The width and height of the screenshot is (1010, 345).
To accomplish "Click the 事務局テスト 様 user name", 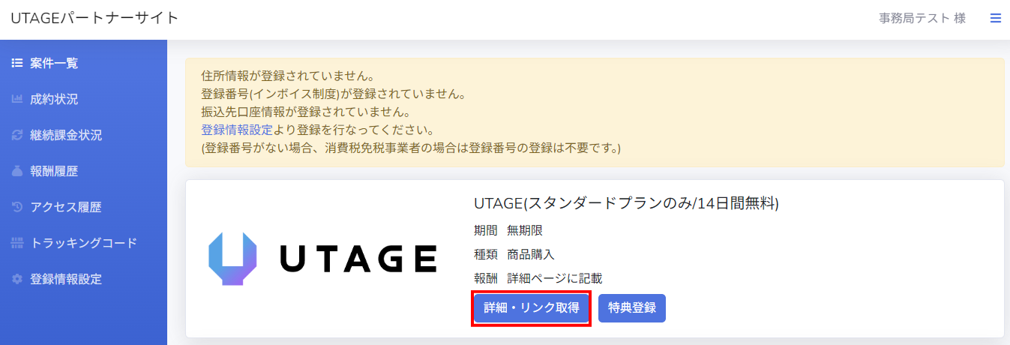I will 922,18.
